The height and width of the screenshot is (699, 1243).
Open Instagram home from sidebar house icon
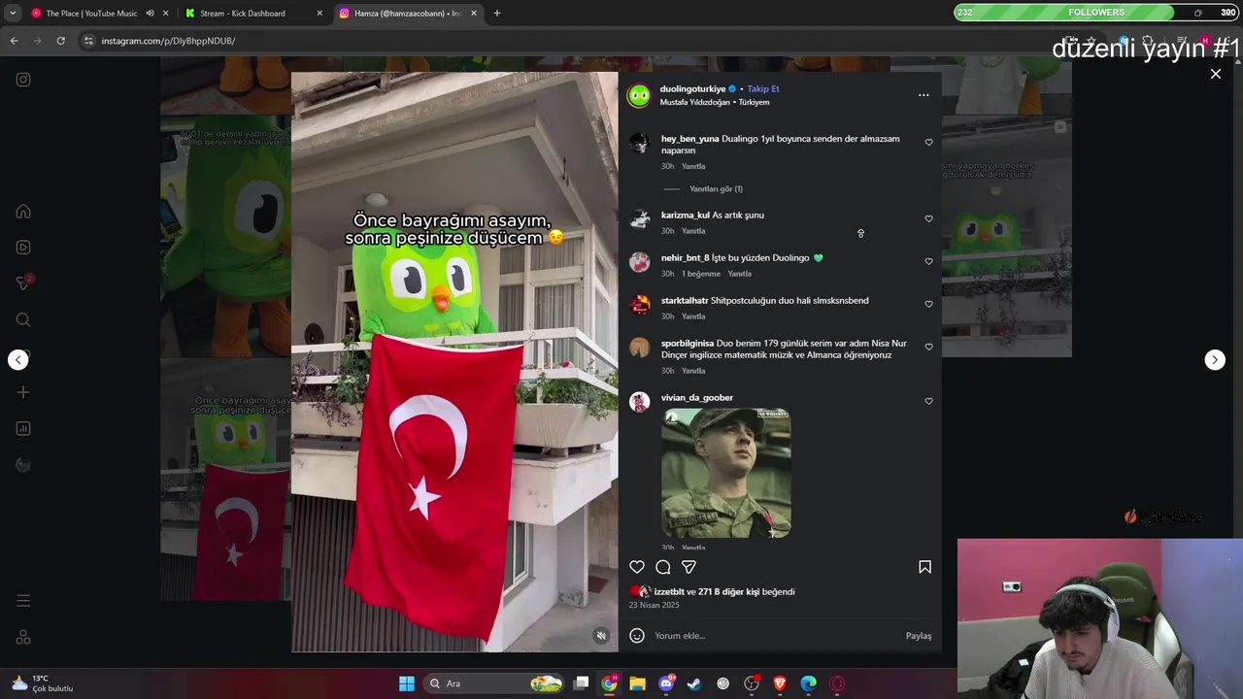(x=23, y=212)
